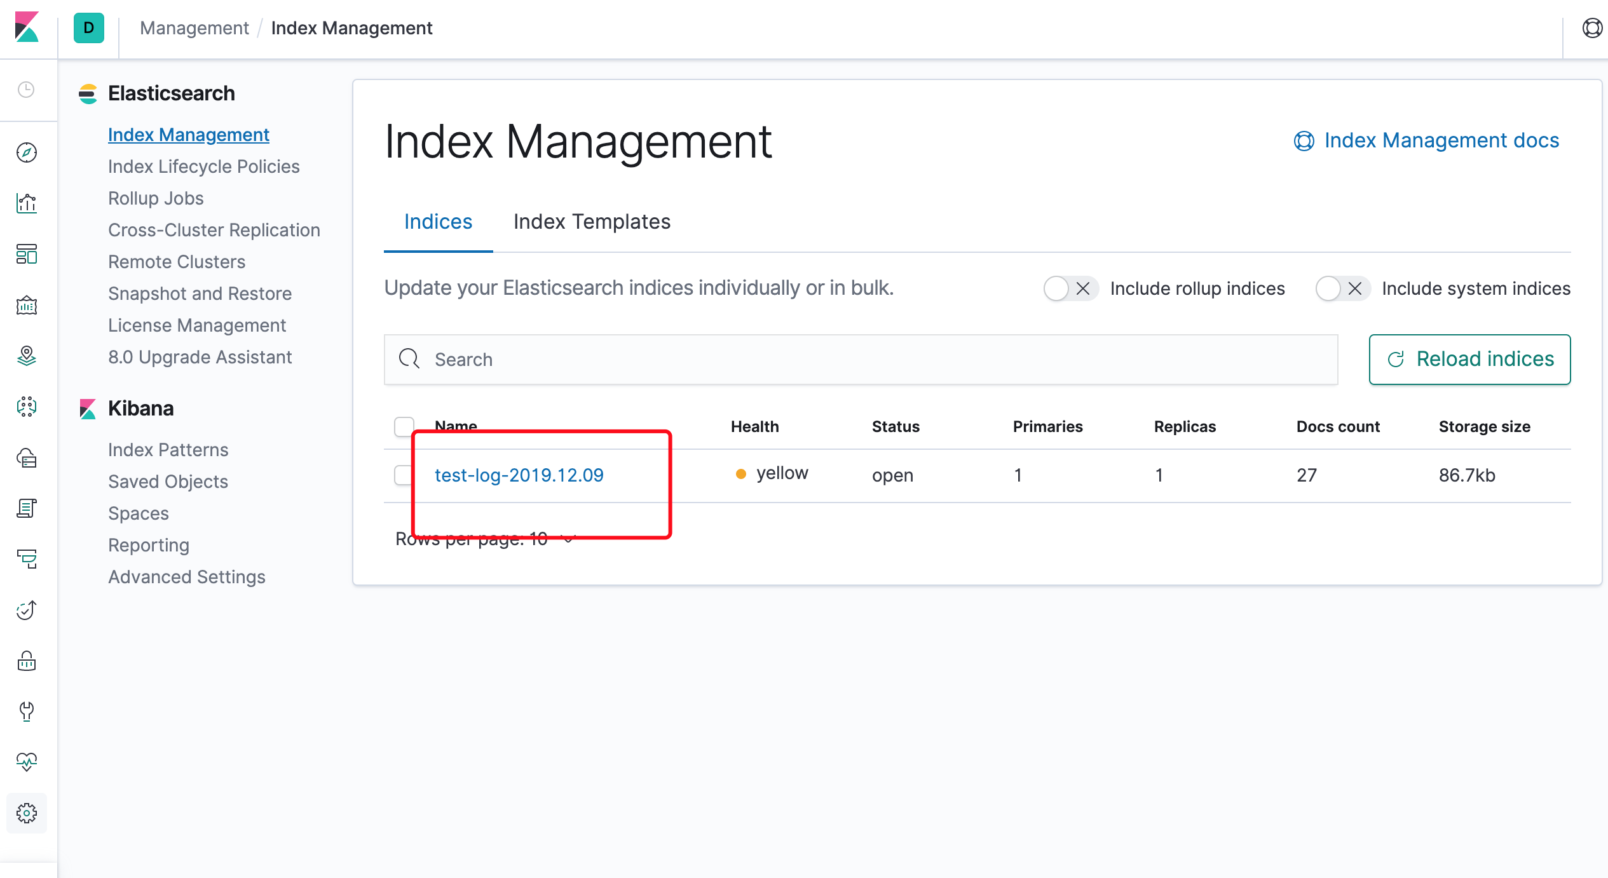
Task: Open Index Lifecycle Policies in side menu
Action: [x=203, y=166]
